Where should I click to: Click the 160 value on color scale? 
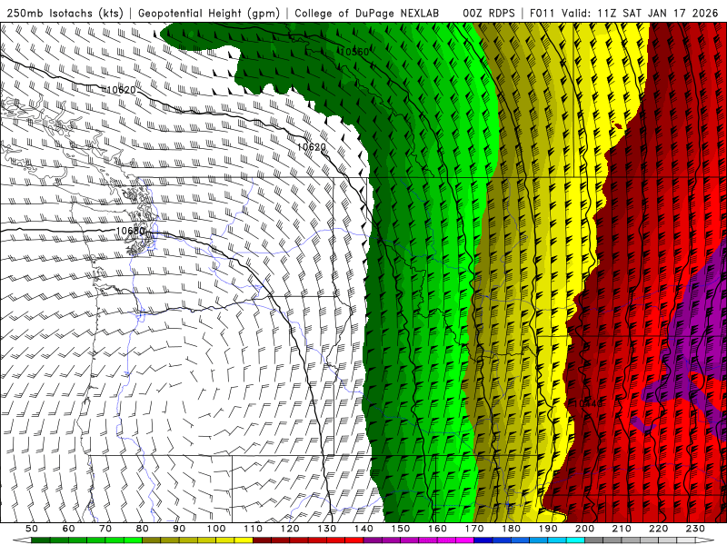tap(437, 529)
